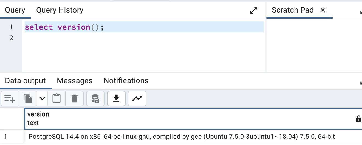Open the copy options dropdown arrow
Image resolution: width=362 pixels, height=145 pixels.
[42, 98]
